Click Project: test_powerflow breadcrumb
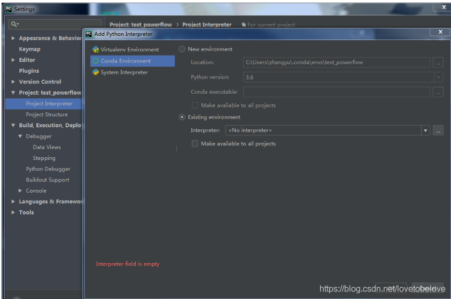This screenshot has width=451, height=299. (141, 25)
